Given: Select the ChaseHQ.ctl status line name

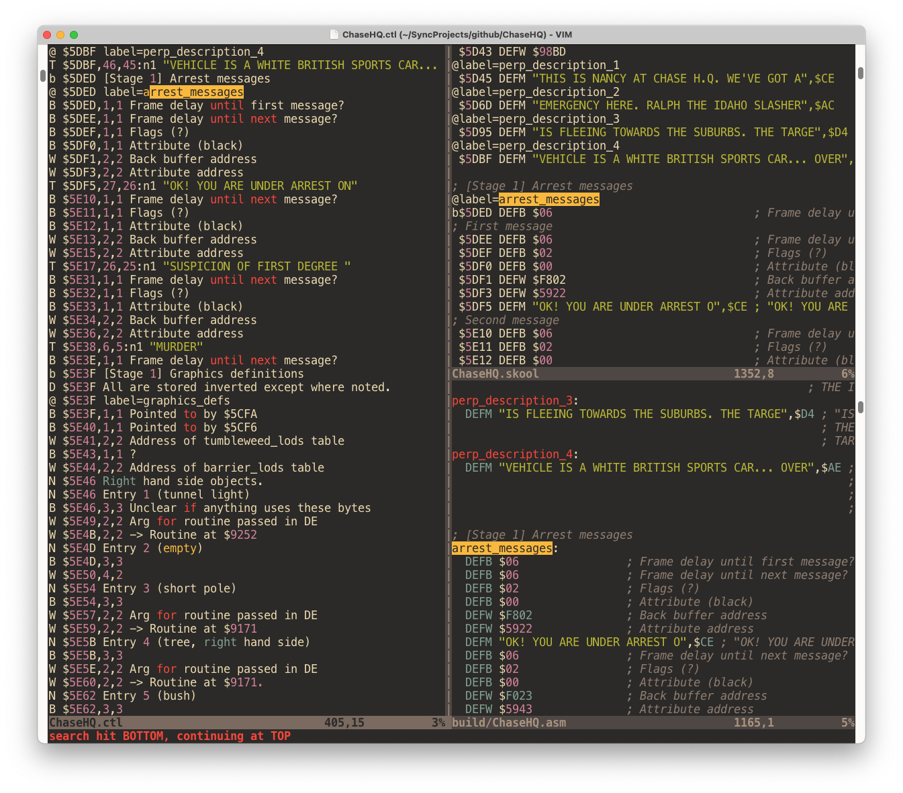Looking at the screenshot, I should 86,723.
